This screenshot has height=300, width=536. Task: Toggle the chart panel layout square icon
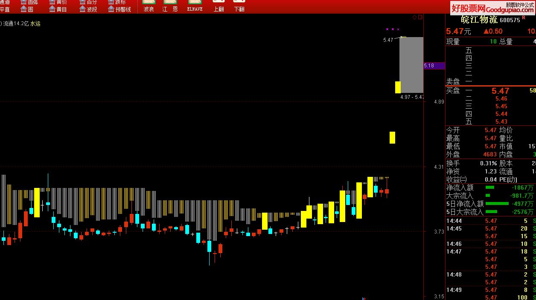tap(420, 17)
